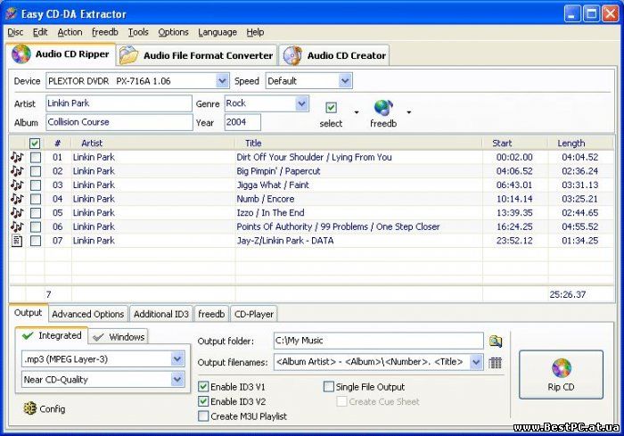Select title Izzo / In The End
Image resolution: width=624 pixels, height=436 pixels.
[x=270, y=212]
